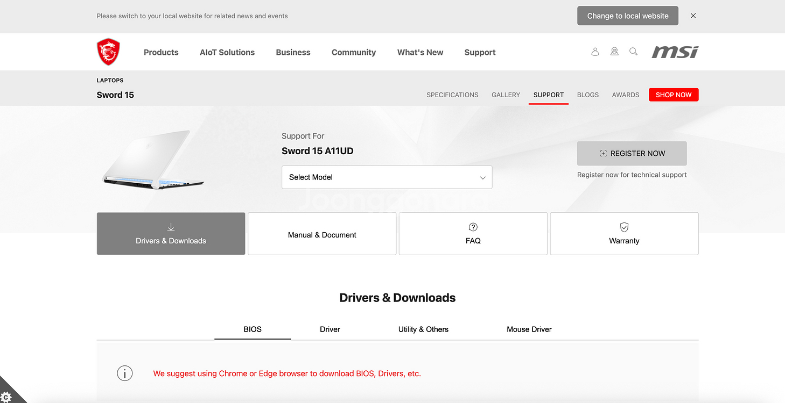
Task: Open the What's New menu
Action: click(x=420, y=52)
